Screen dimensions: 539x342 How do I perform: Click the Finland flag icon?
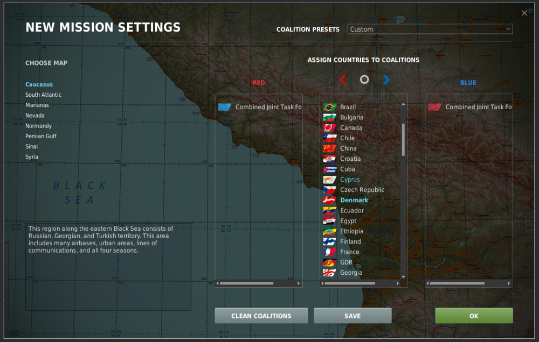pyautogui.click(x=329, y=241)
